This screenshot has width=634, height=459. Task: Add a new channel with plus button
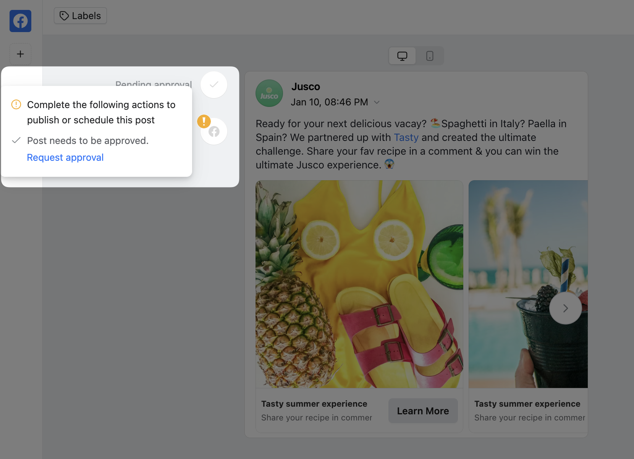(20, 54)
